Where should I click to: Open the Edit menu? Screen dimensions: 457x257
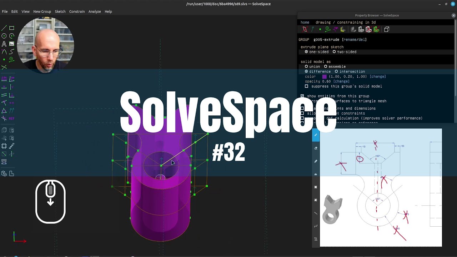(14, 11)
